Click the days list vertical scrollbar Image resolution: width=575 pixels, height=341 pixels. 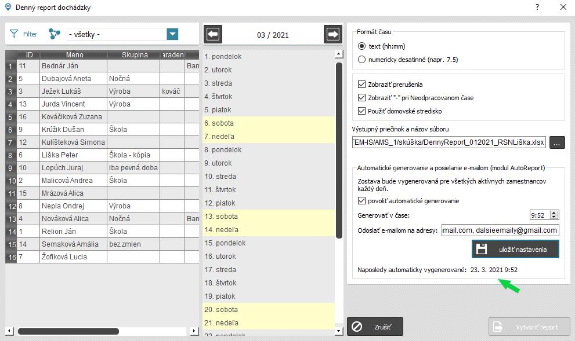tap(339, 151)
